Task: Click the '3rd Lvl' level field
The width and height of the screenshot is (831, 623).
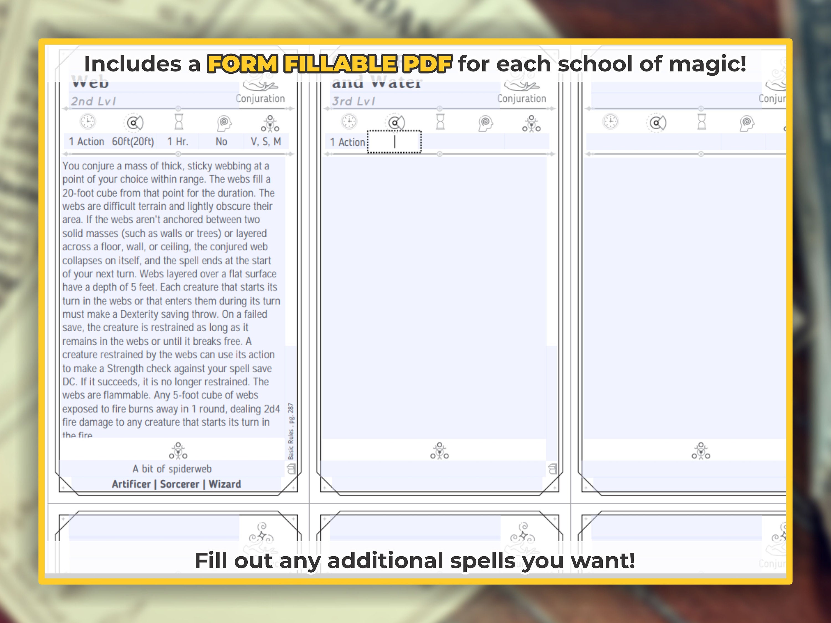Action: (x=415, y=101)
